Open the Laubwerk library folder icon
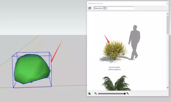The height and width of the screenshot is (102, 171). 90,8
